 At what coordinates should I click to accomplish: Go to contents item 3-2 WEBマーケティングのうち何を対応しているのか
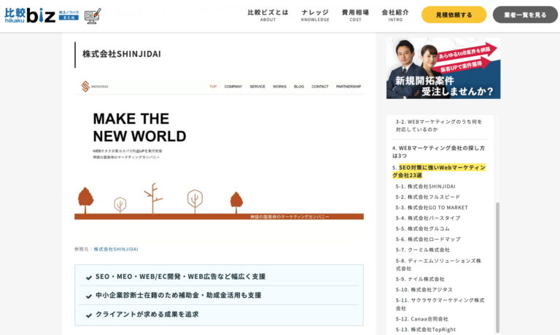point(438,125)
